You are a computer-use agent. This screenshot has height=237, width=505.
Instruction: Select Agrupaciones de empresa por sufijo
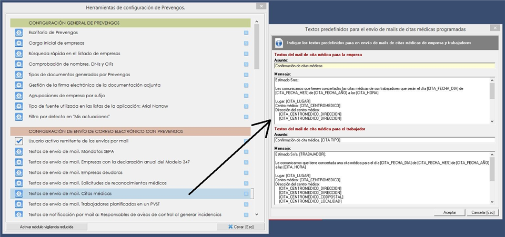[x=67, y=96]
